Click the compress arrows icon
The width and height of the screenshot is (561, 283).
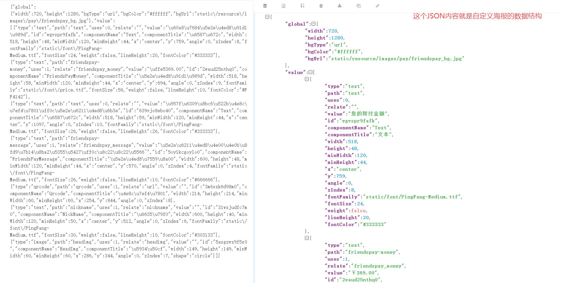[377, 6]
